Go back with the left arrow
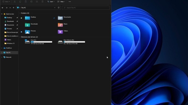 [x=2, y=8]
